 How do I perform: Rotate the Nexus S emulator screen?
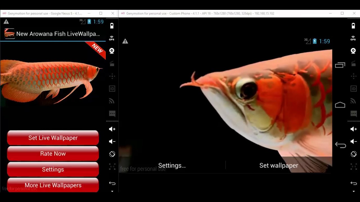pyautogui.click(x=112, y=154)
